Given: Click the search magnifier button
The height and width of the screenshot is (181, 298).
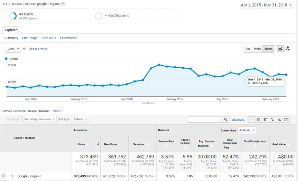Looking at the screenshot, I should pos(226,120).
